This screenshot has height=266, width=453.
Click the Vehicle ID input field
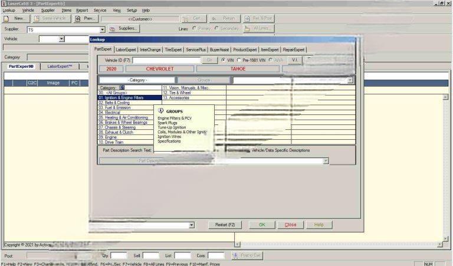click(166, 60)
